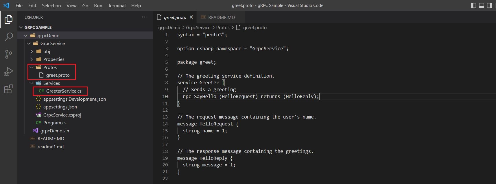Screen dimensions: 496x184
Task: Open the View menu
Action: click(x=71, y=5)
